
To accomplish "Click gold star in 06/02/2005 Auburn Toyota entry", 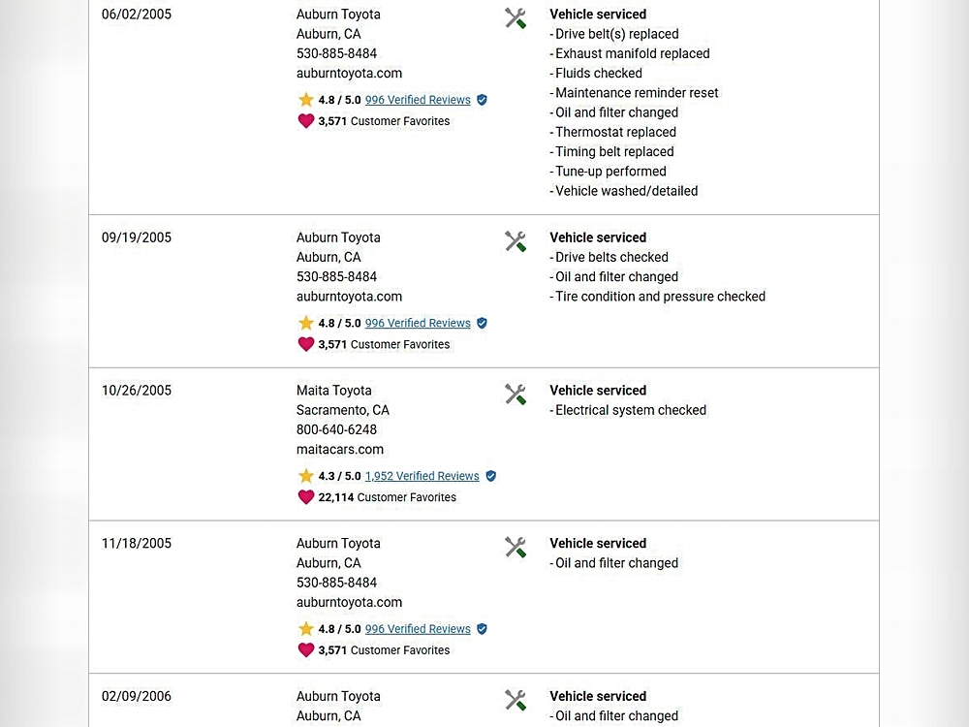I will pos(306,100).
